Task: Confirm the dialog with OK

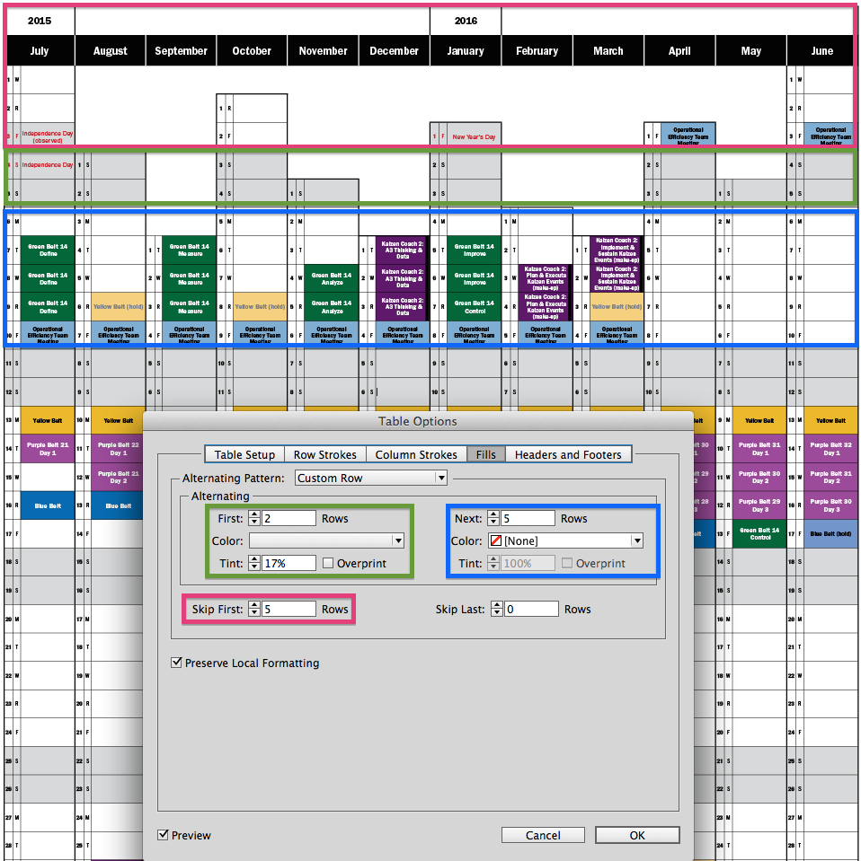Action: point(637,835)
